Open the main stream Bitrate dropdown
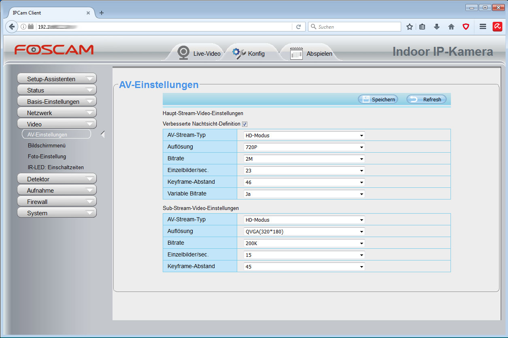The image size is (508, 338). (x=304, y=159)
